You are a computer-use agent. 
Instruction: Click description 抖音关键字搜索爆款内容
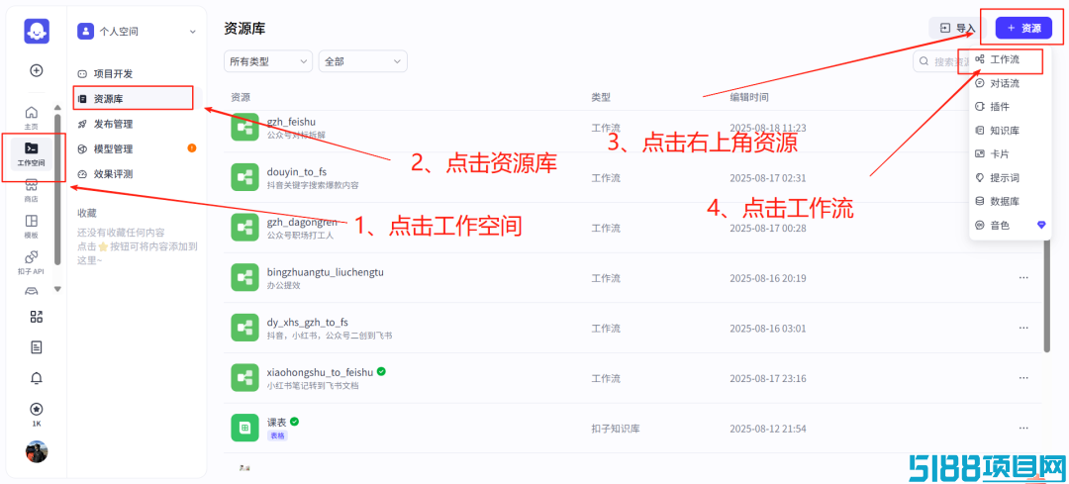[x=313, y=185]
